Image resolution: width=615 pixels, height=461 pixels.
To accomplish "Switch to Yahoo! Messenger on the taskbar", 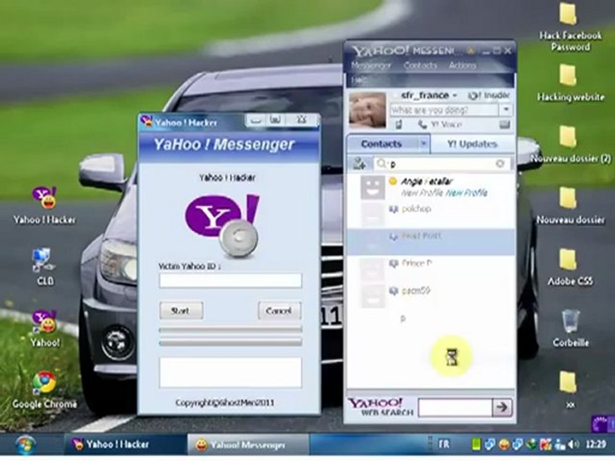I will [249, 444].
